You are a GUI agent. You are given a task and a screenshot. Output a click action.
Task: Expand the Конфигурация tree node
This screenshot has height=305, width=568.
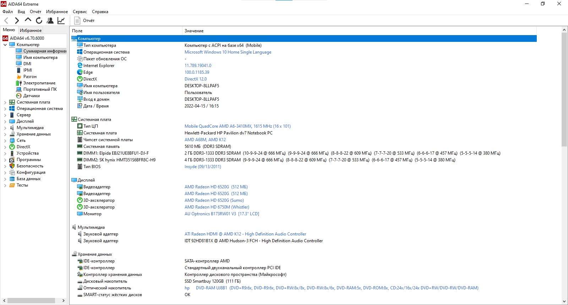5,172
